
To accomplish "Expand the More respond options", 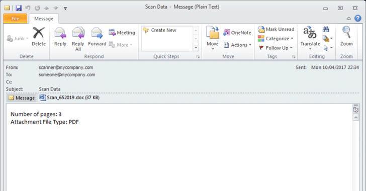I will [121, 45].
